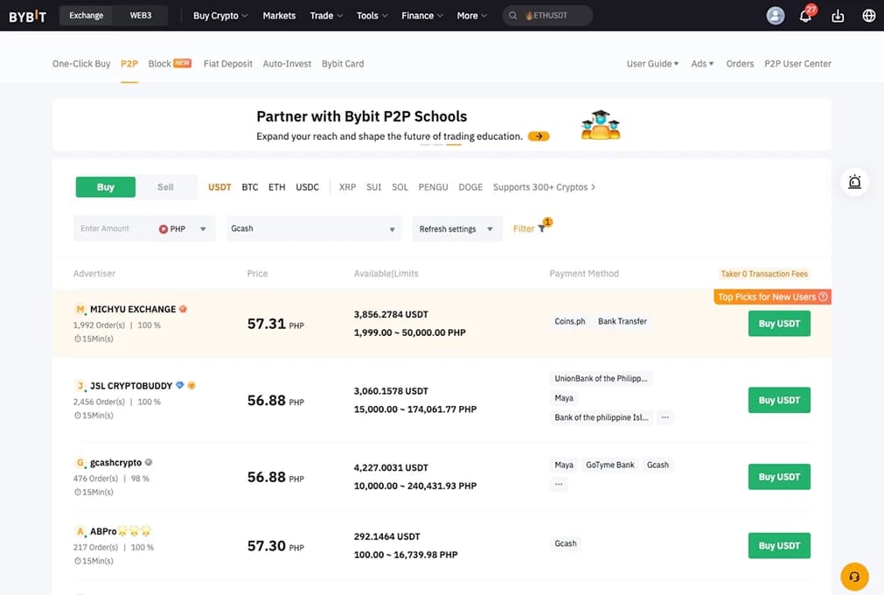The height and width of the screenshot is (595, 884).
Task: Open the Fiat Deposit tab
Action: pos(227,64)
